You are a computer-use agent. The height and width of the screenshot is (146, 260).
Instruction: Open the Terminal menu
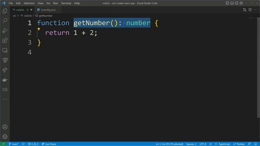(66, 3)
